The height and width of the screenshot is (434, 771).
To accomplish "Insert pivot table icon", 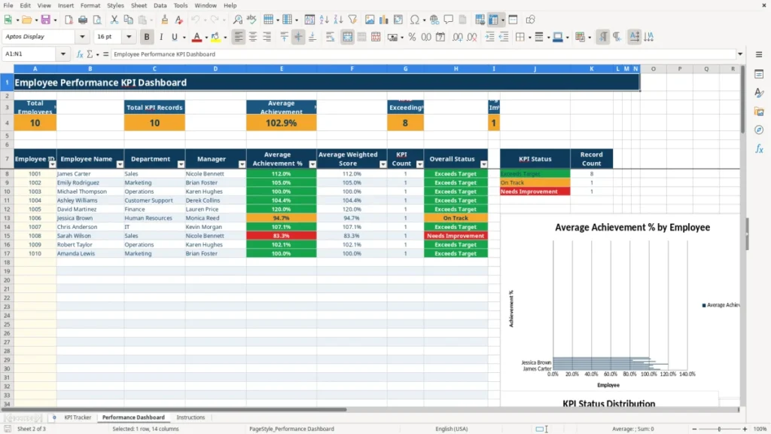I will point(398,20).
